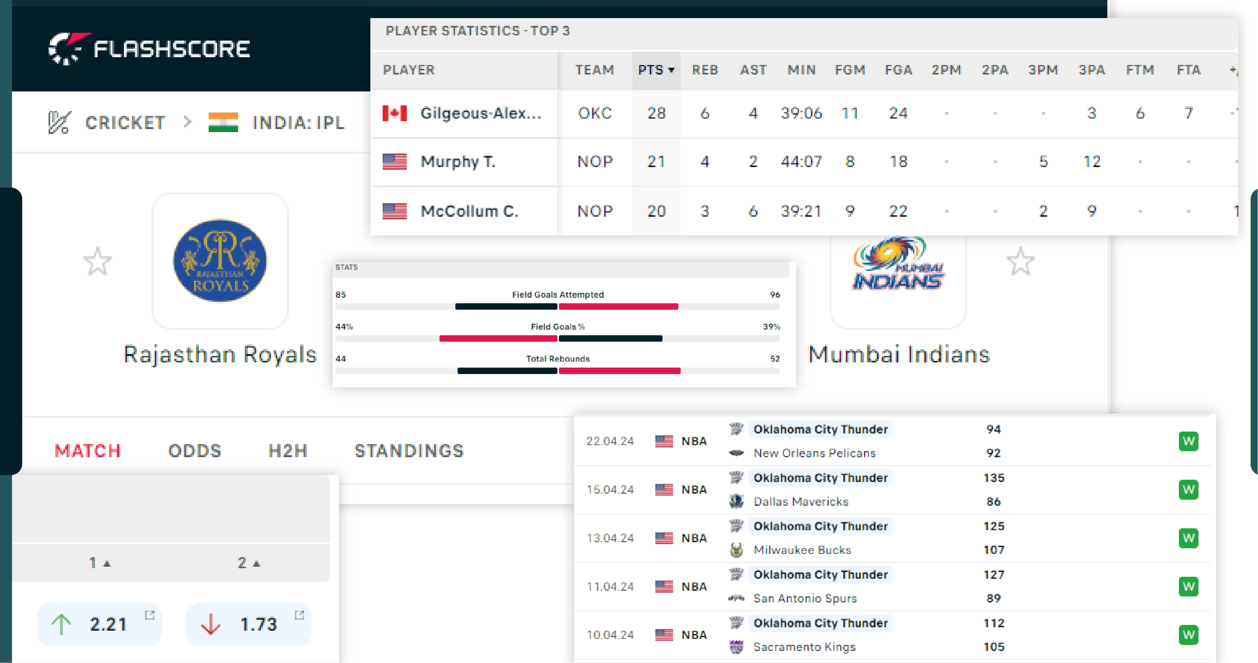Open the 22.04.24 Thunder vs Pelicans match
The width and height of the screenshot is (1258, 663).
892,441
